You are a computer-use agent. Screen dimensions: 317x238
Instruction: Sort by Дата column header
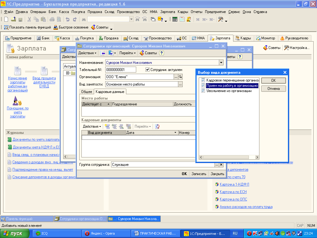[x=152, y=133]
